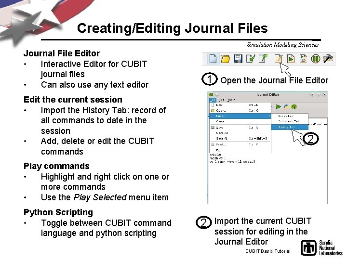This screenshot has width=347, height=260.
Task: Open the File menu in Journal Editor
Action: pos(213,100)
